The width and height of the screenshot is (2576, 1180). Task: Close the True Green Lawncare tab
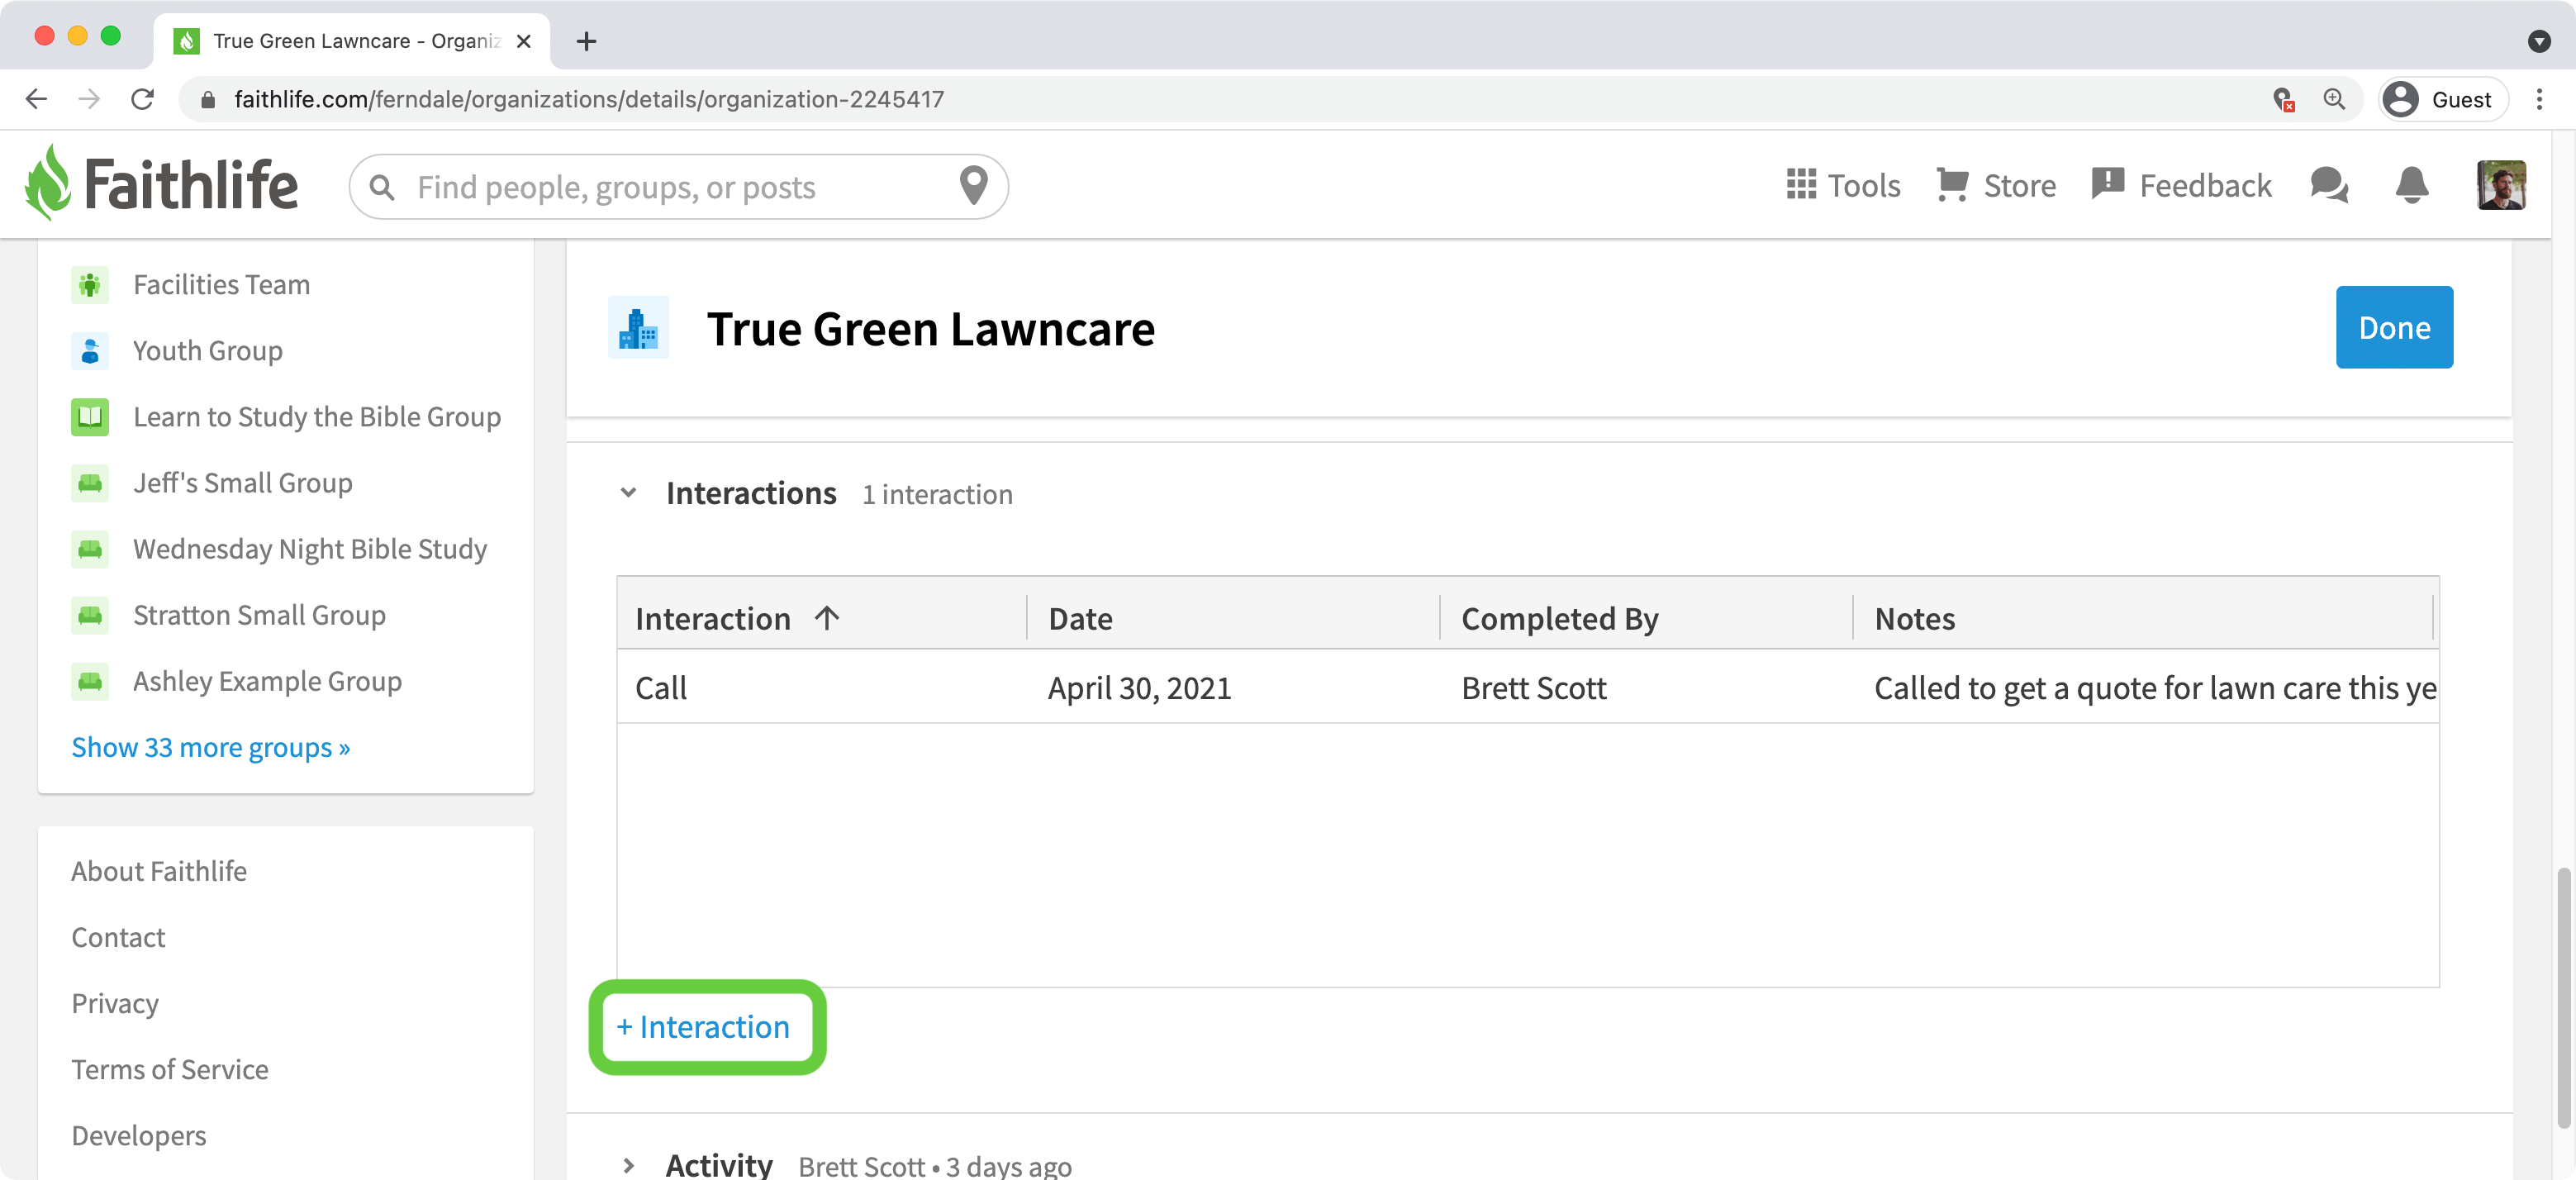(523, 41)
